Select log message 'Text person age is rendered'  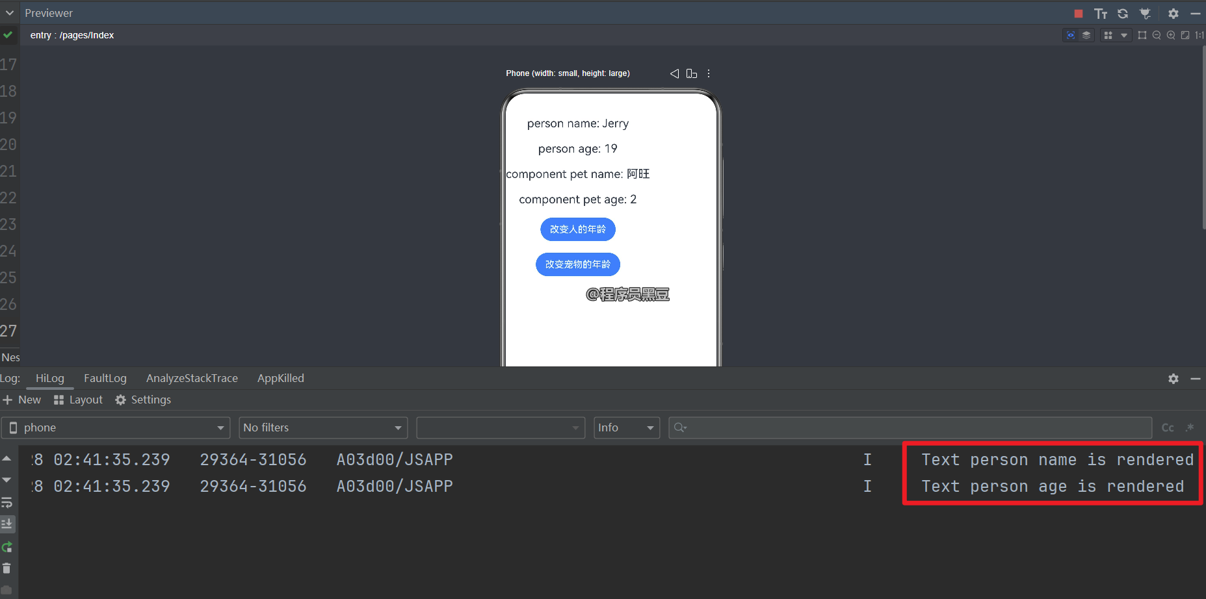click(x=1053, y=487)
